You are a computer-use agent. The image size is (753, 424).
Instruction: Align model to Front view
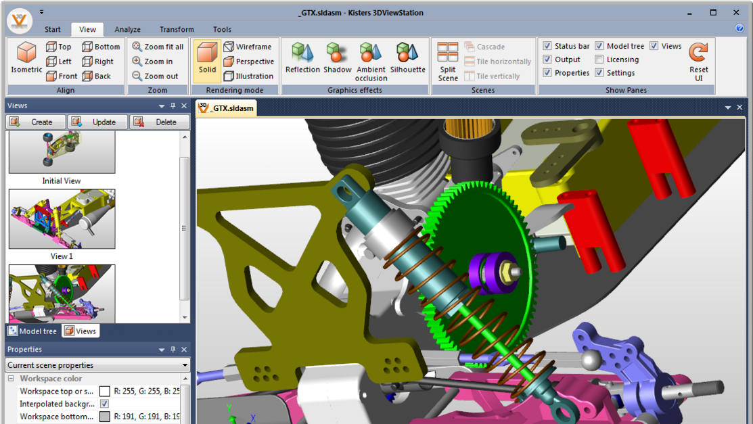tap(62, 76)
